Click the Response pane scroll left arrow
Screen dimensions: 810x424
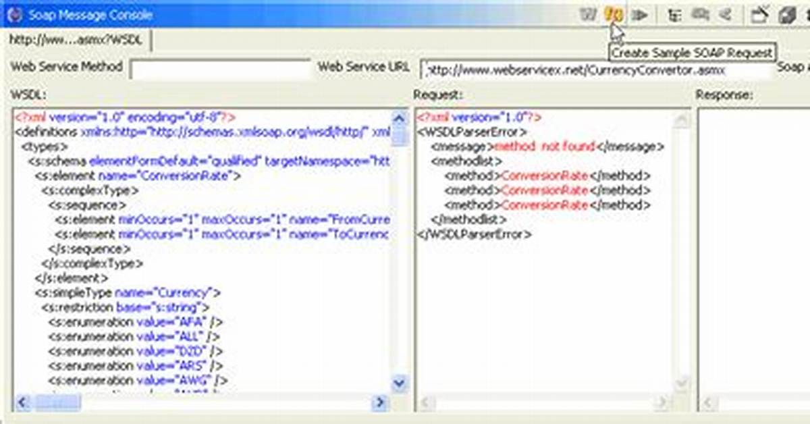click(x=709, y=403)
